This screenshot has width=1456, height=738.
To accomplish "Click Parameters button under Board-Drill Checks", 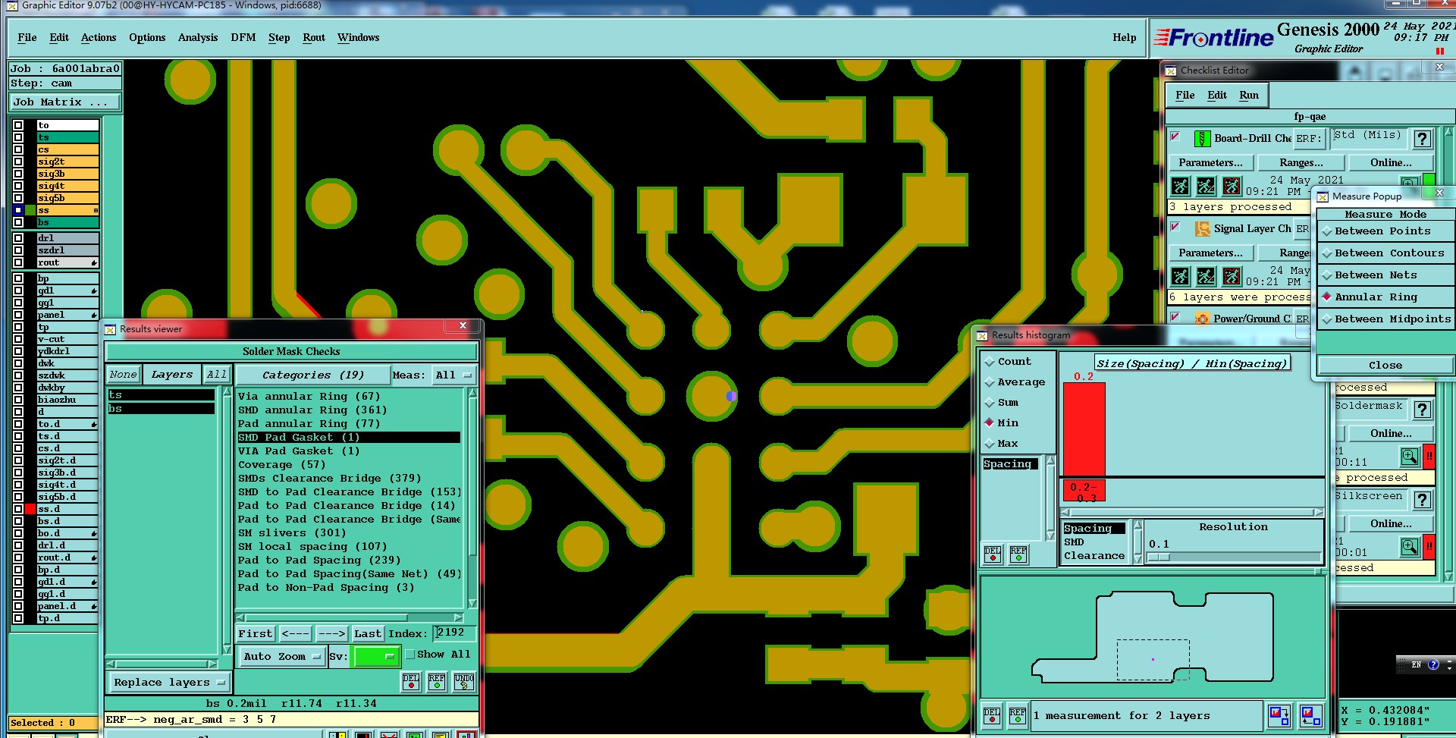I will [1211, 163].
